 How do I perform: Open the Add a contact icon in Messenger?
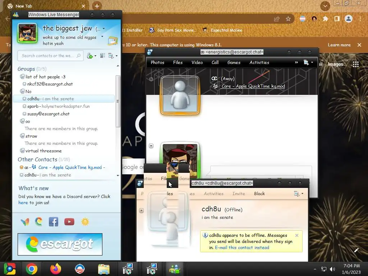(x=89, y=56)
